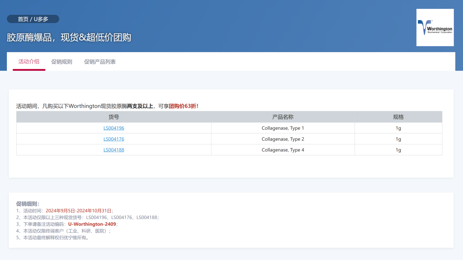Open product link LS004176

pyautogui.click(x=114, y=139)
